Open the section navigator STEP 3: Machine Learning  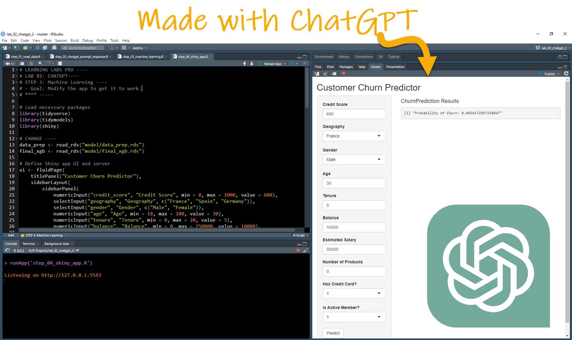point(44,235)
